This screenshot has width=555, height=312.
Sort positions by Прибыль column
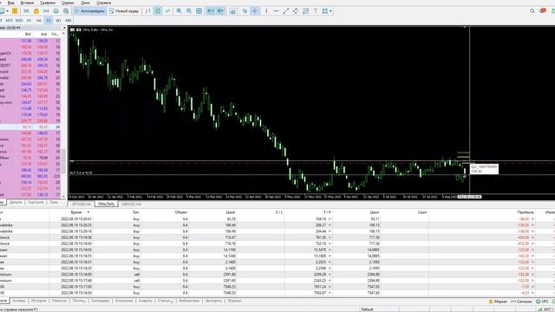tap(526, 212)
